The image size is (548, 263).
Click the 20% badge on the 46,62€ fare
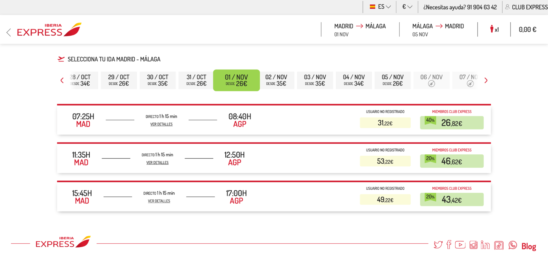pos(430,158)
